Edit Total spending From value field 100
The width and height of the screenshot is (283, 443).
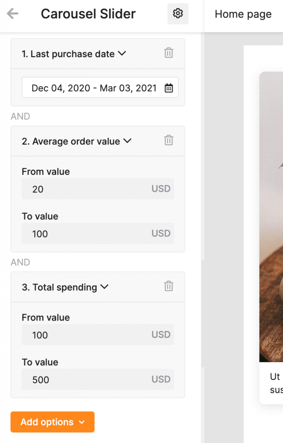point(98,334)
